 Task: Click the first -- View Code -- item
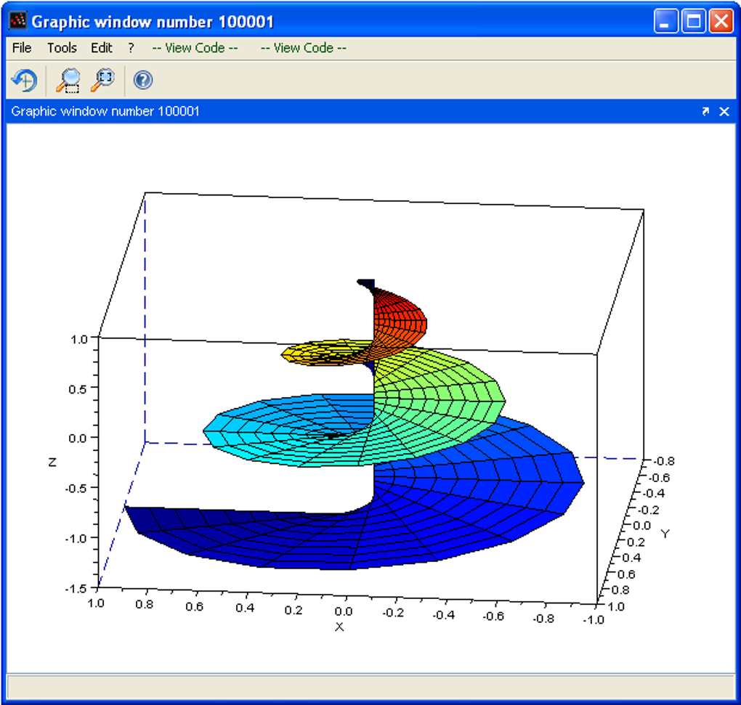pyautogui.click(x=195, y=48)
